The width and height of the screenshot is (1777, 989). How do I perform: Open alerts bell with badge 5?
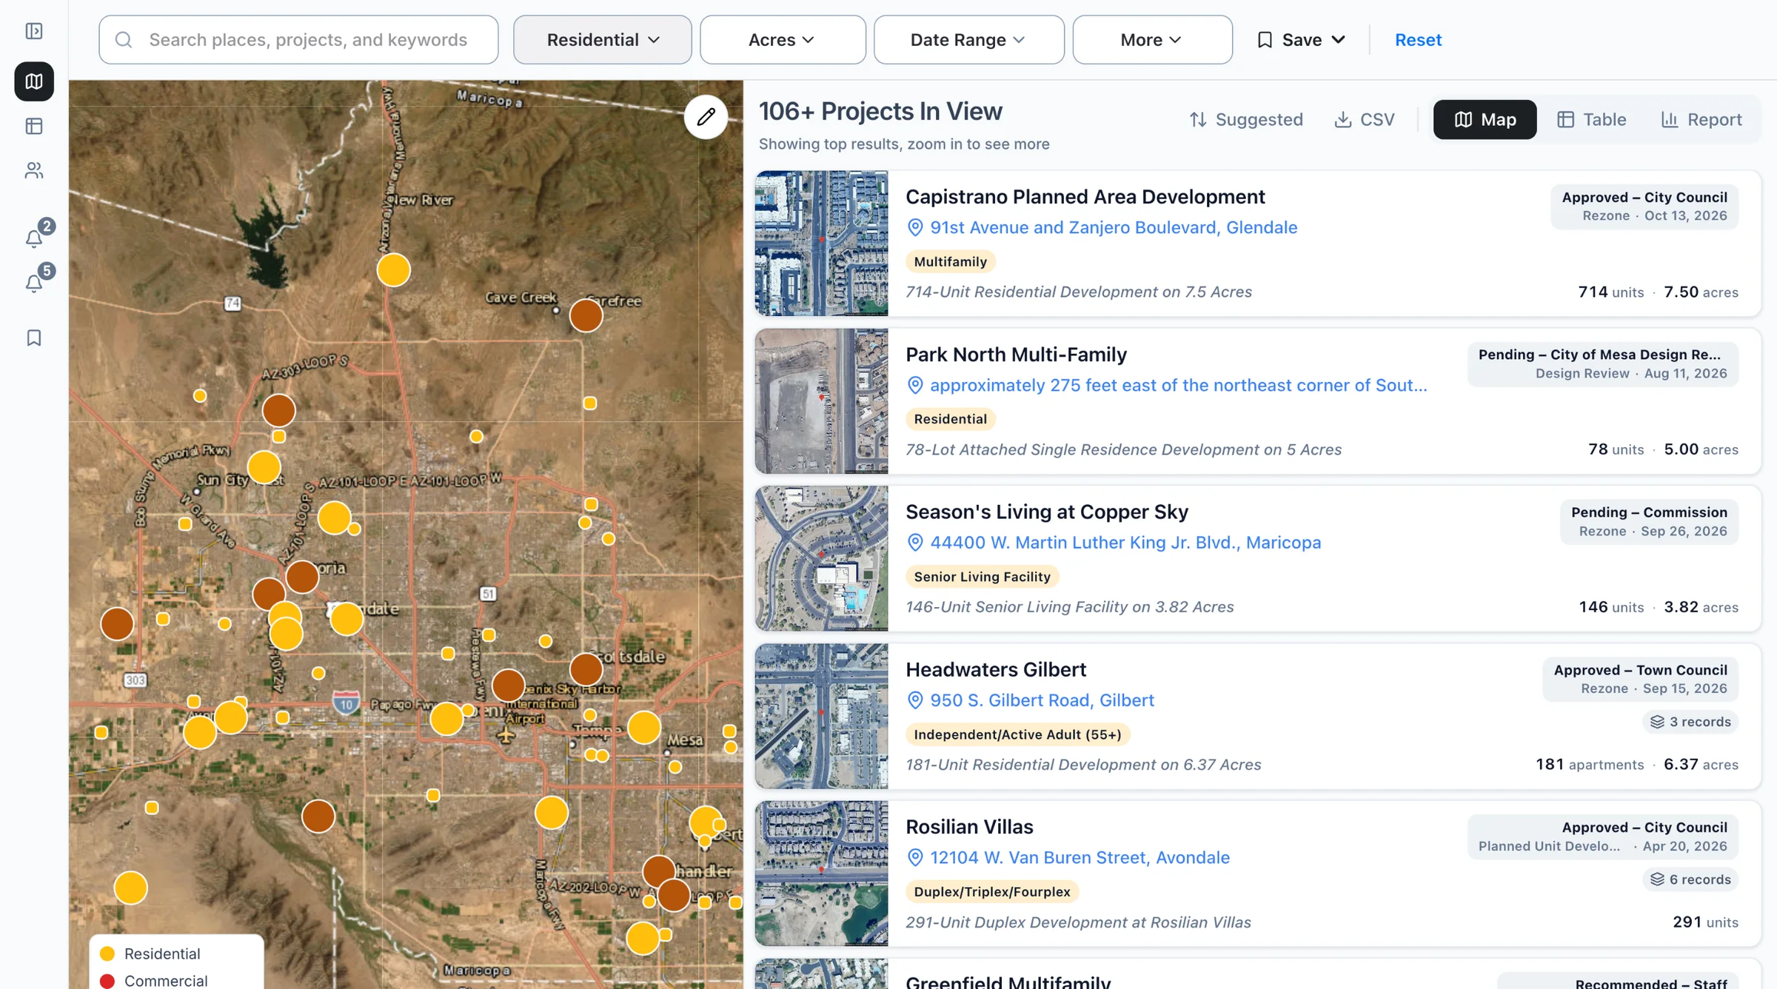pyautogui.click(x=35, y=282)
